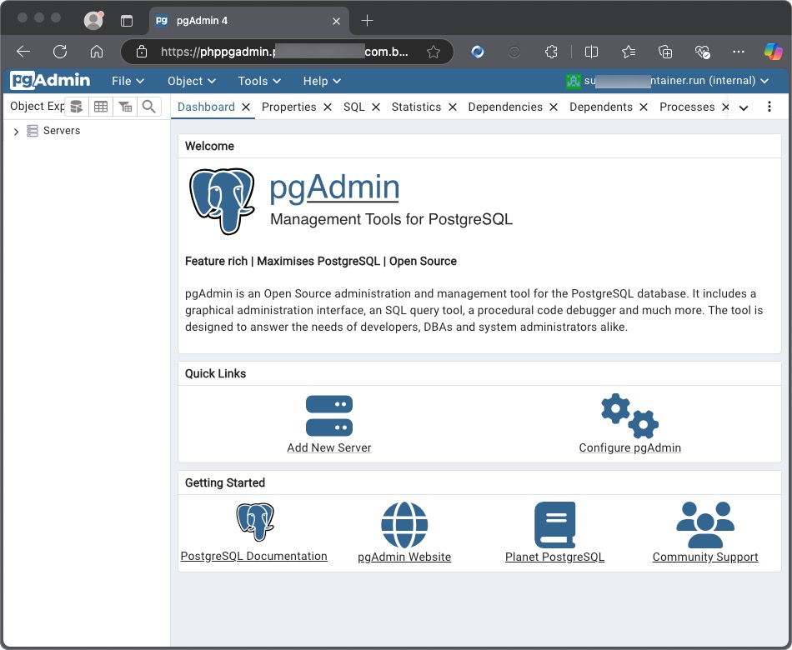The width and height of the screenshot is (792, 650).
Task: Click the blue circular extension icon
Action: click(x=478, y=52)
